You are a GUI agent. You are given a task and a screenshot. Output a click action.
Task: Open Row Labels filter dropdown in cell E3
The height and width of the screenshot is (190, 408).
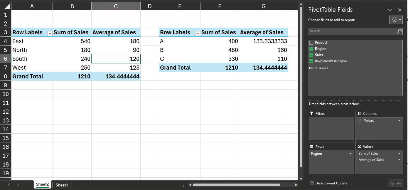click(198, 34)
